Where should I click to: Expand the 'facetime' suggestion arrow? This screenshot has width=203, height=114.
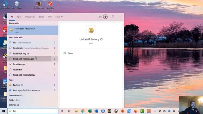[x=55, y=70]
